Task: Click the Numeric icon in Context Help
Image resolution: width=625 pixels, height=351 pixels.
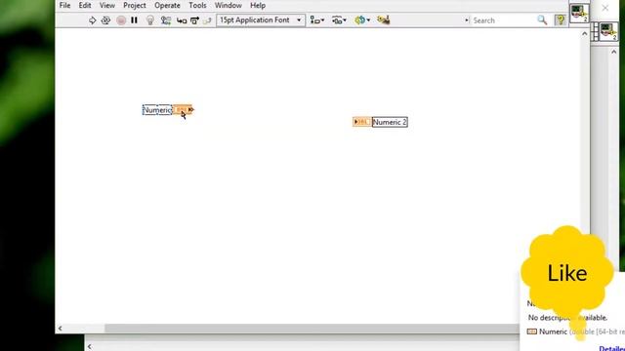Action: [531, 331]
